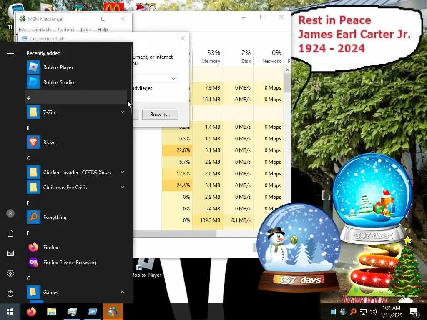427x320 pixels.
Task: Open Documents from the Start menu rail
Action: coord(10,233)
